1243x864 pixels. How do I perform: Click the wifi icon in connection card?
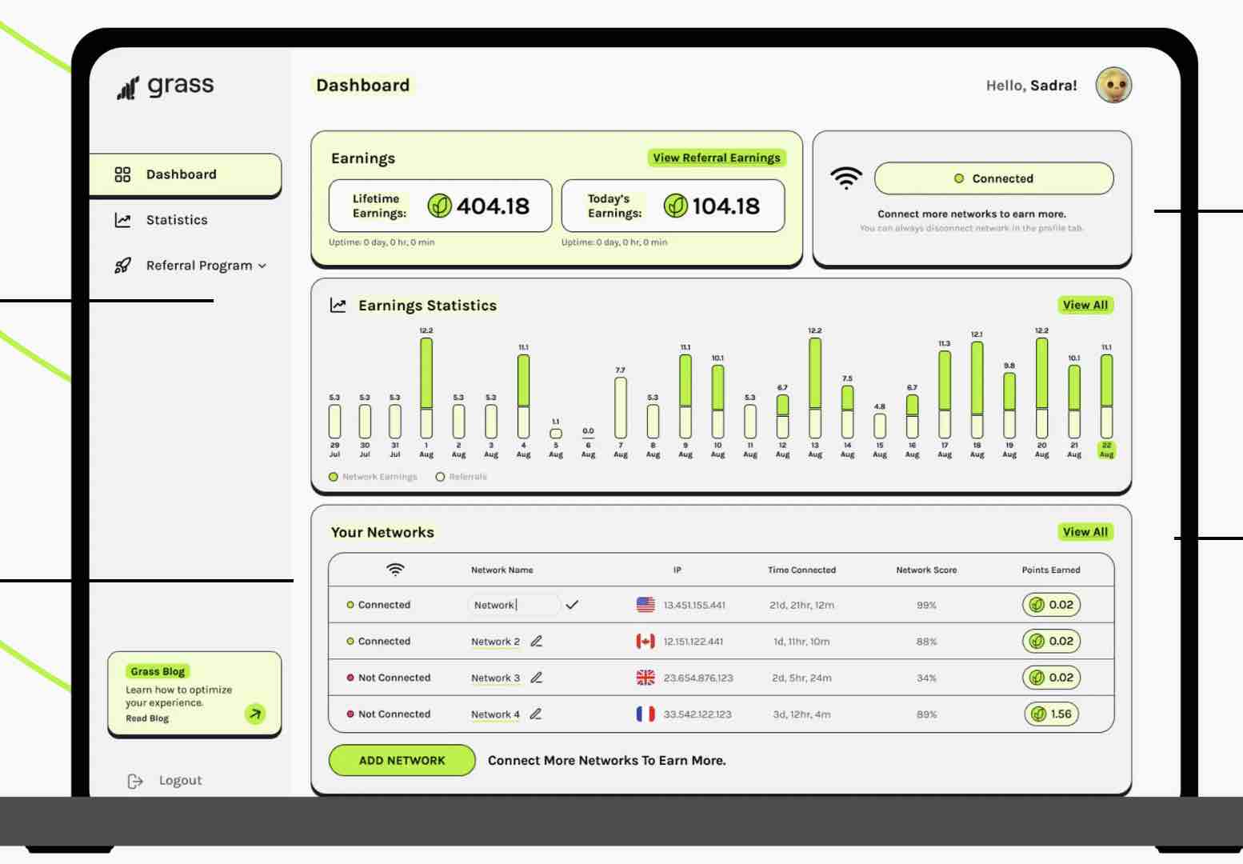pos(846,178)
